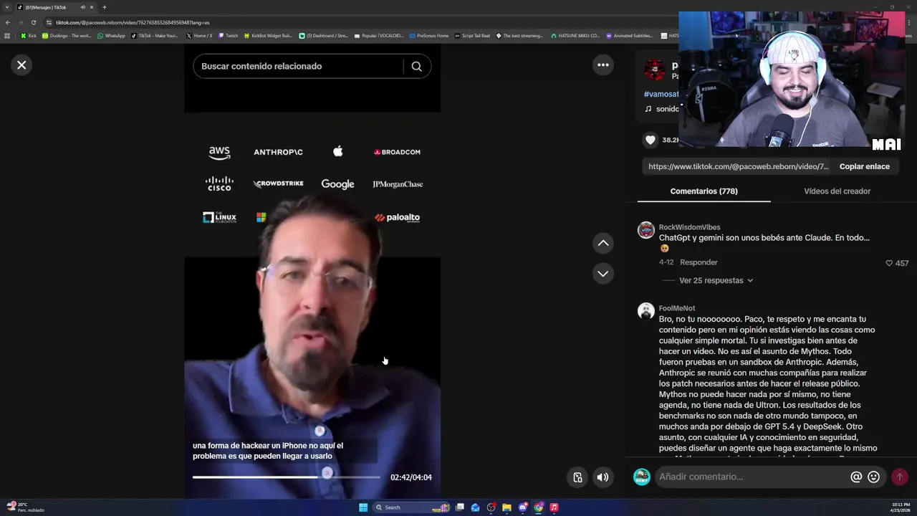This screenshot has height=516, width=917.
Task: Close the TikTok video viewer with X
Action: point(21,65)
